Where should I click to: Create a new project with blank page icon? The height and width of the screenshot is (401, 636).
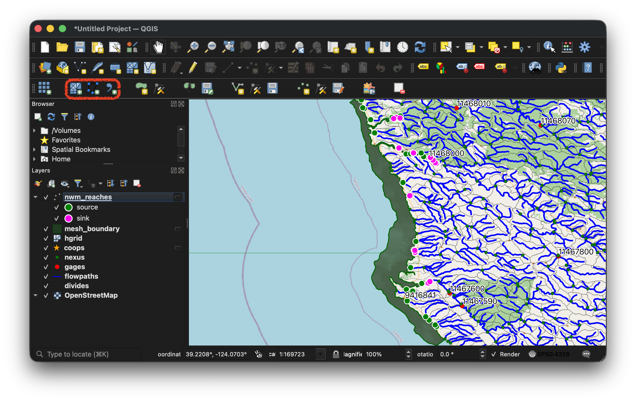[x=45, y=47]
